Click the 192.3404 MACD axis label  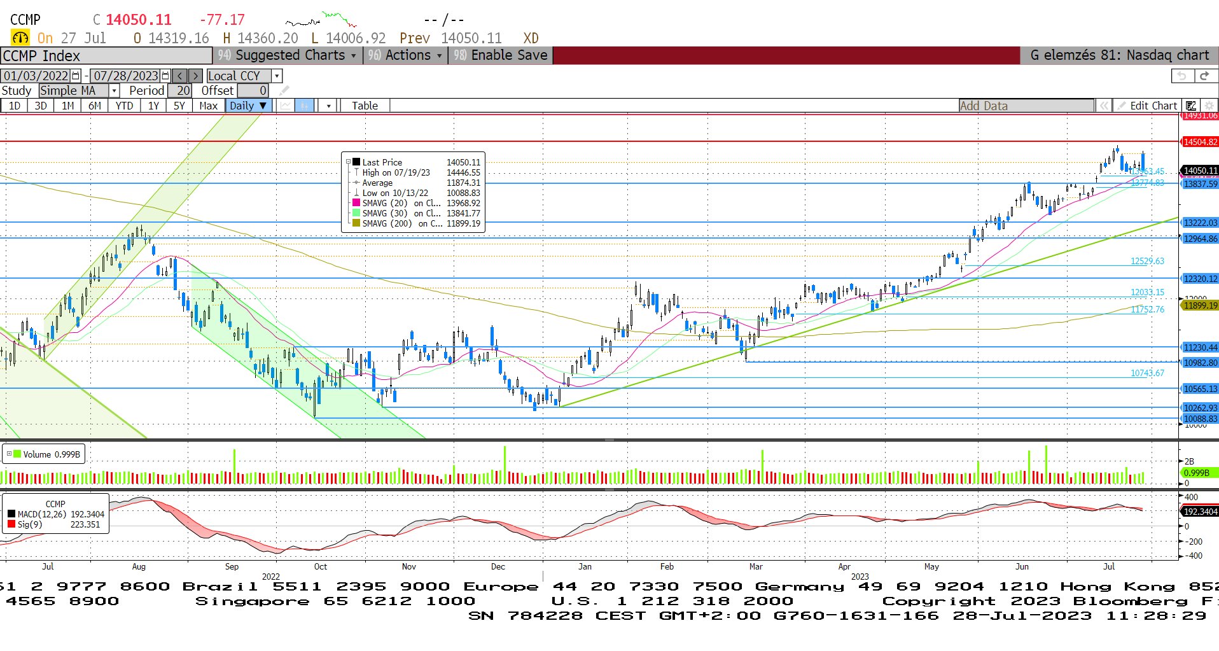(x=1200, y=512)
